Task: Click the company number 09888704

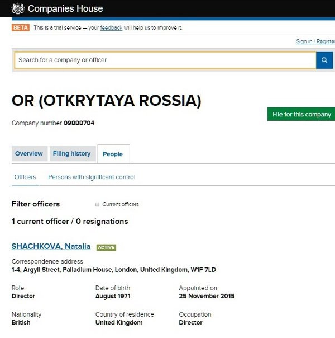Action: point(79,123)
